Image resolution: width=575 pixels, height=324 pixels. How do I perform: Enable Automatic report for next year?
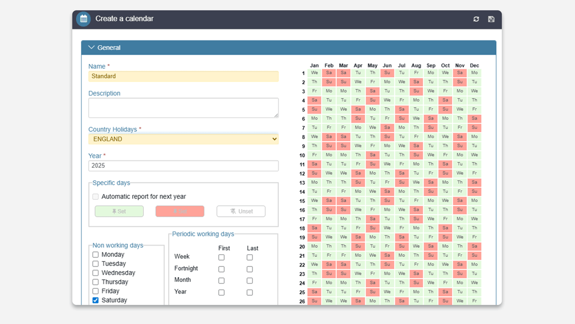[x=96, y=197]
